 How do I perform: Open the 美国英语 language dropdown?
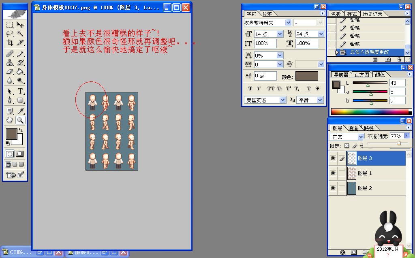pos(282,100)
